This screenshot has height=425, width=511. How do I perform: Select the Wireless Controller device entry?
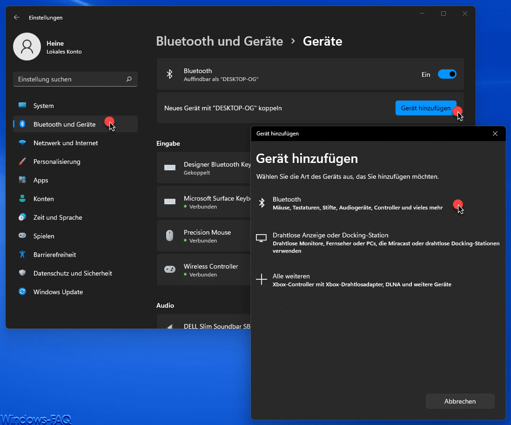pyautogui.click(x=204, y=270)
